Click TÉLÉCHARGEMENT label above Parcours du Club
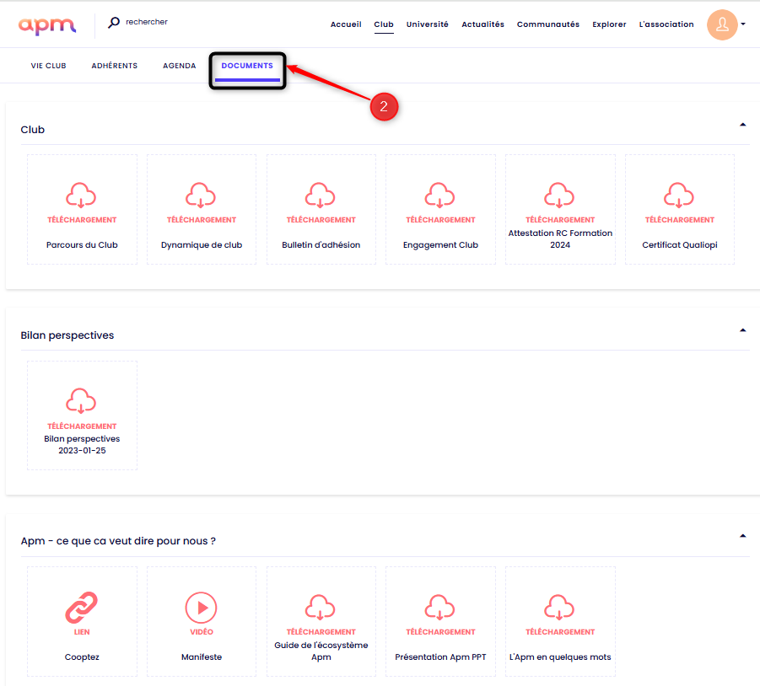Screen dimensions: 760x686 [x=82, y=220]
